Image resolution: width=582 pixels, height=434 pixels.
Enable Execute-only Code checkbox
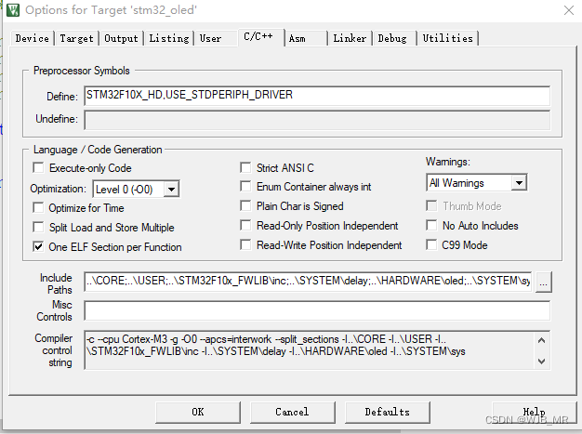coord(38,167)
